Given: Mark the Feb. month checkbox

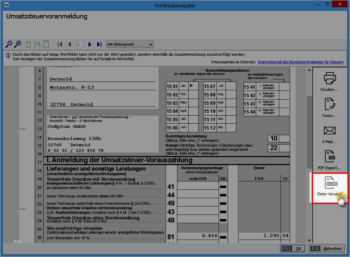Looking at the screenshot, I should (x=193, y=94).
